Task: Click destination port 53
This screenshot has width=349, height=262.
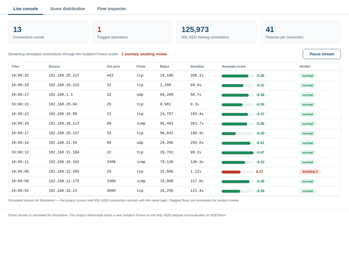Action: 109,133
